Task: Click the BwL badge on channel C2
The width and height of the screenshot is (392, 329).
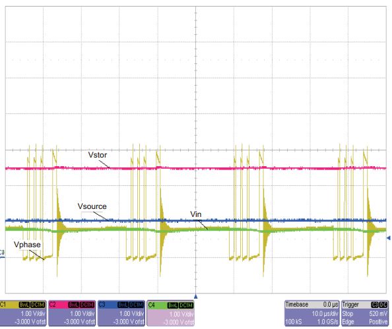Action: pyautogui.click(x=73, y=305)
